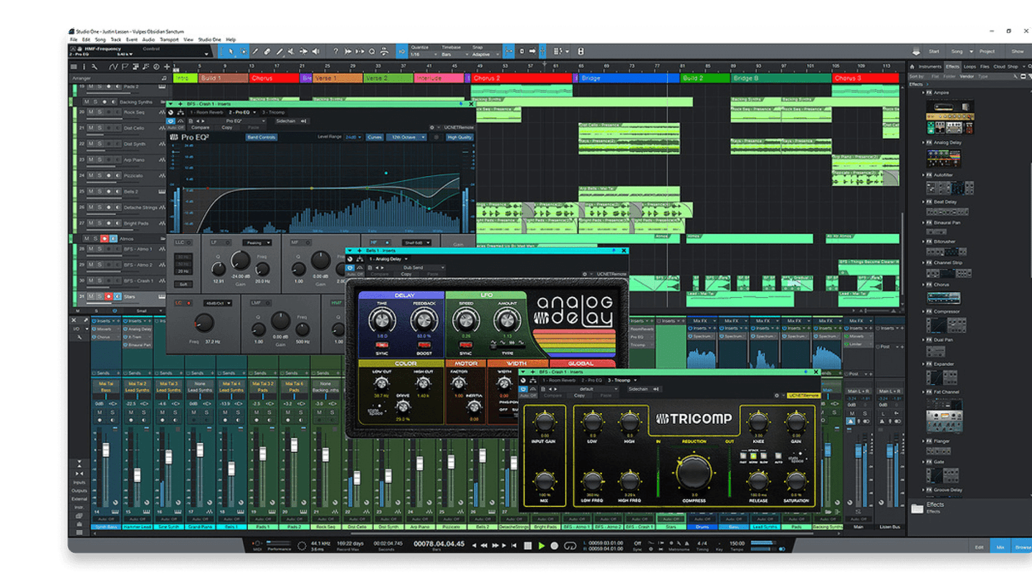Viewport: 1032px width, 580px height.
Task: Toggle SYNC switch in Analog Delay DELAY section
Action: click(x=383, y=345)
